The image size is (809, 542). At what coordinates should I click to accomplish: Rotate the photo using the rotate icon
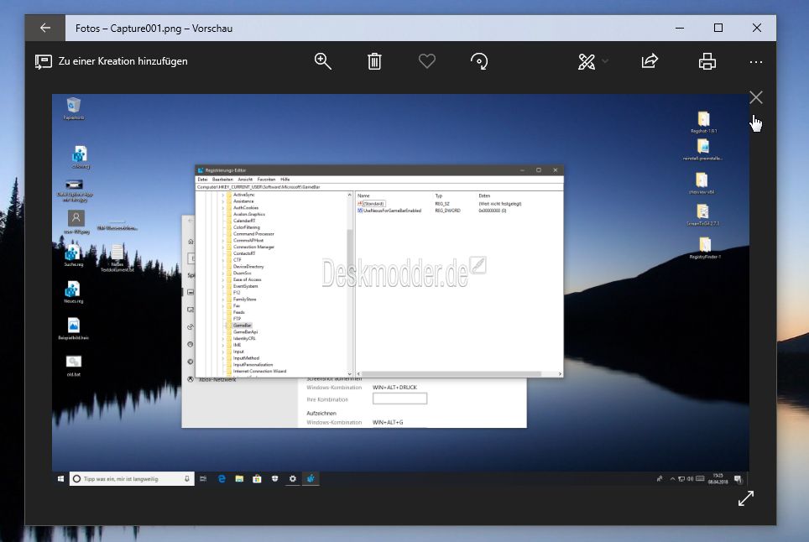click(479, 61)
